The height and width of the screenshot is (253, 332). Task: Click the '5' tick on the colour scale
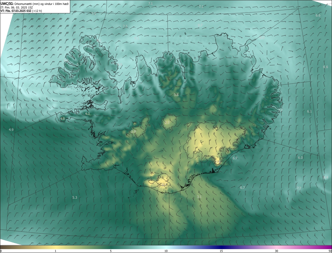click(111, 251)
